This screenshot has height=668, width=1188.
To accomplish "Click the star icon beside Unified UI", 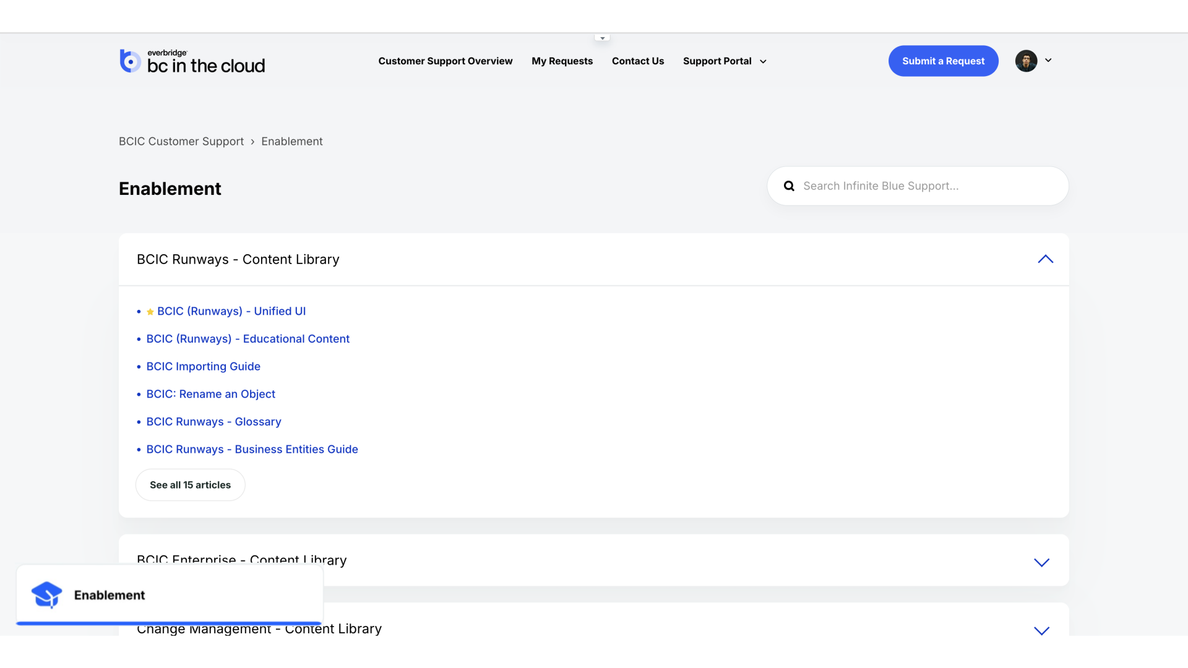I will click(150, 312).
